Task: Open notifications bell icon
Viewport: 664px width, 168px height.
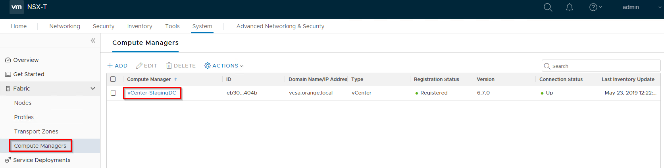Action: [x=569, y=8]
